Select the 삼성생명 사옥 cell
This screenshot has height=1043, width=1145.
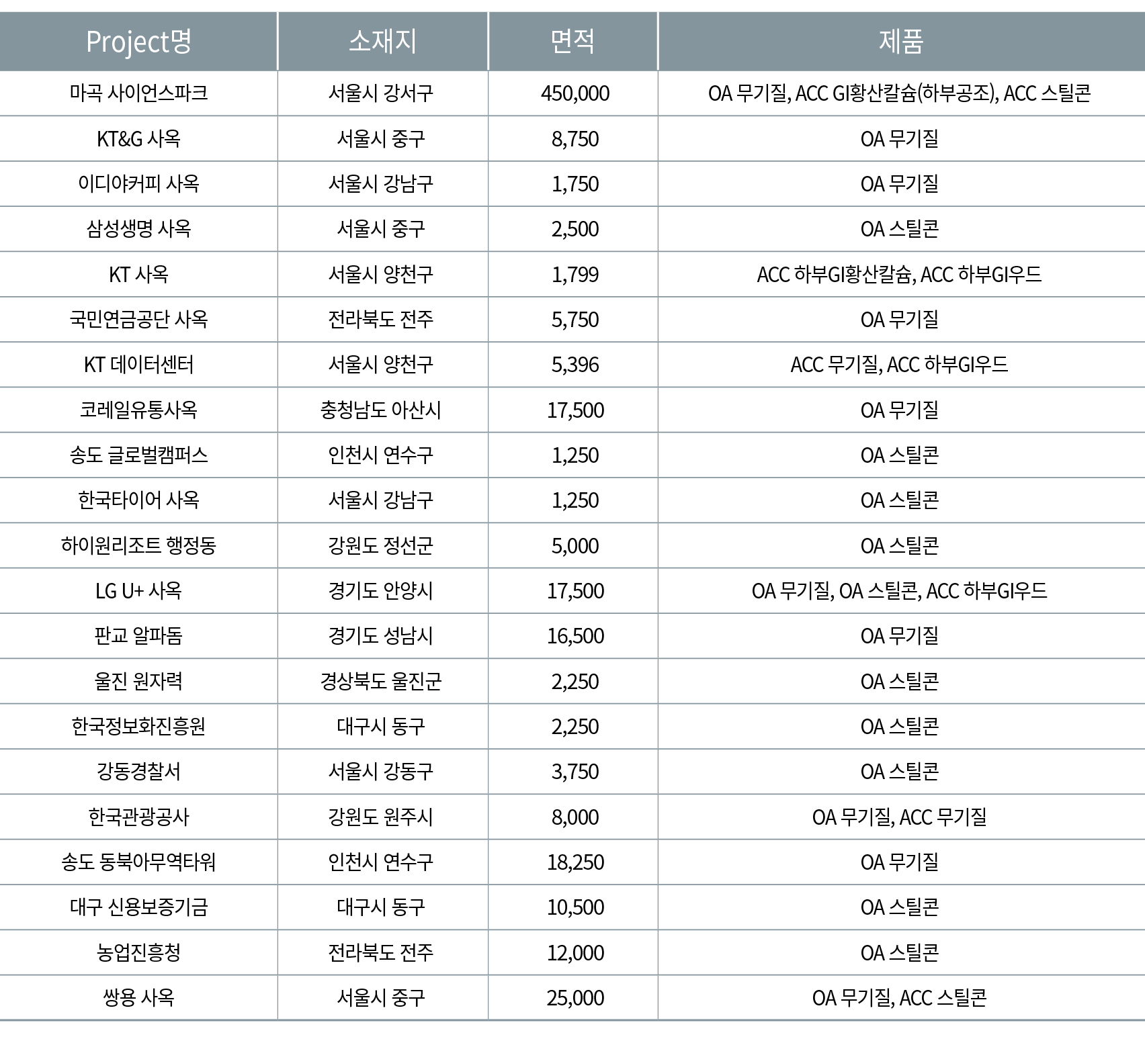click(x=138, y=229)
